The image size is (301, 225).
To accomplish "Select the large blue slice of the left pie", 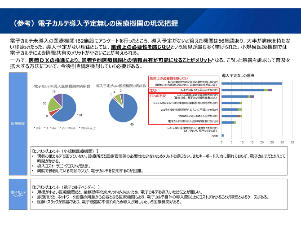I will [x=67, y=109].
